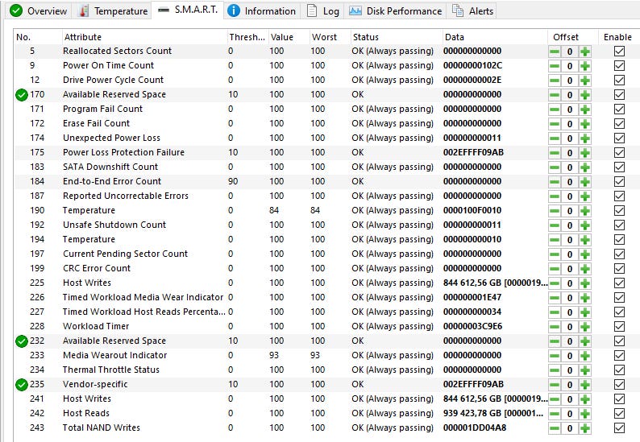Decrease offset for Reallocated Sectors Count
The height and width of the screenshot is (442, 640).
(555, 52)
